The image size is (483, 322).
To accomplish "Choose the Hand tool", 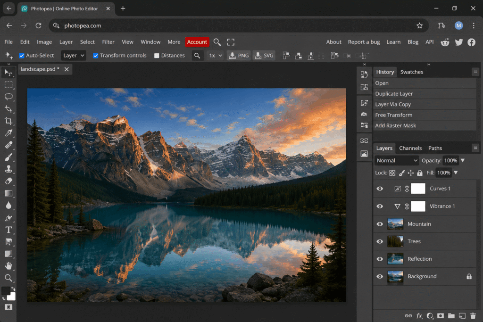I will (x=8, y=266).
